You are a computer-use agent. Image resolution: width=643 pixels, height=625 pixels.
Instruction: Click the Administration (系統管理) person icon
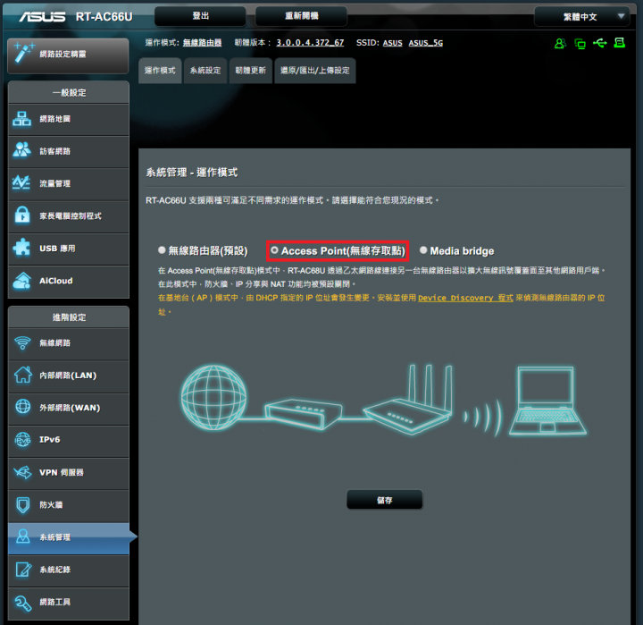23,536
